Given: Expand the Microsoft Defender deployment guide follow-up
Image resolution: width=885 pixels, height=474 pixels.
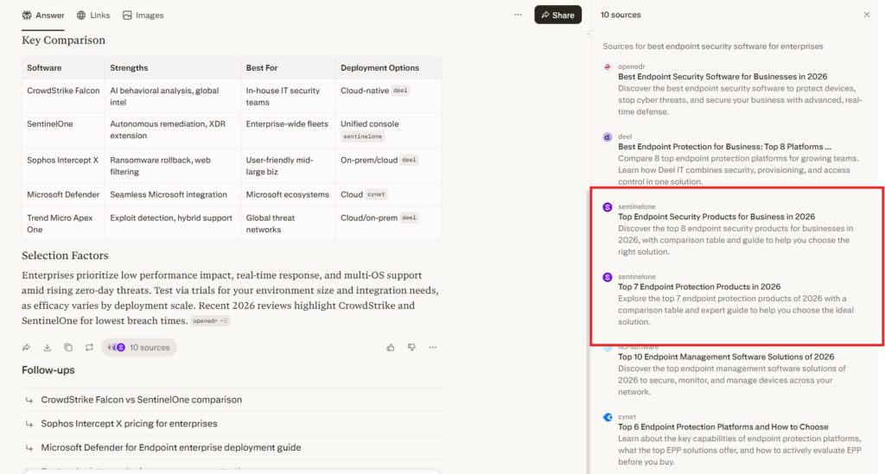Looking at the screenshot, I should pyautogui.click(x=170, y=447).
